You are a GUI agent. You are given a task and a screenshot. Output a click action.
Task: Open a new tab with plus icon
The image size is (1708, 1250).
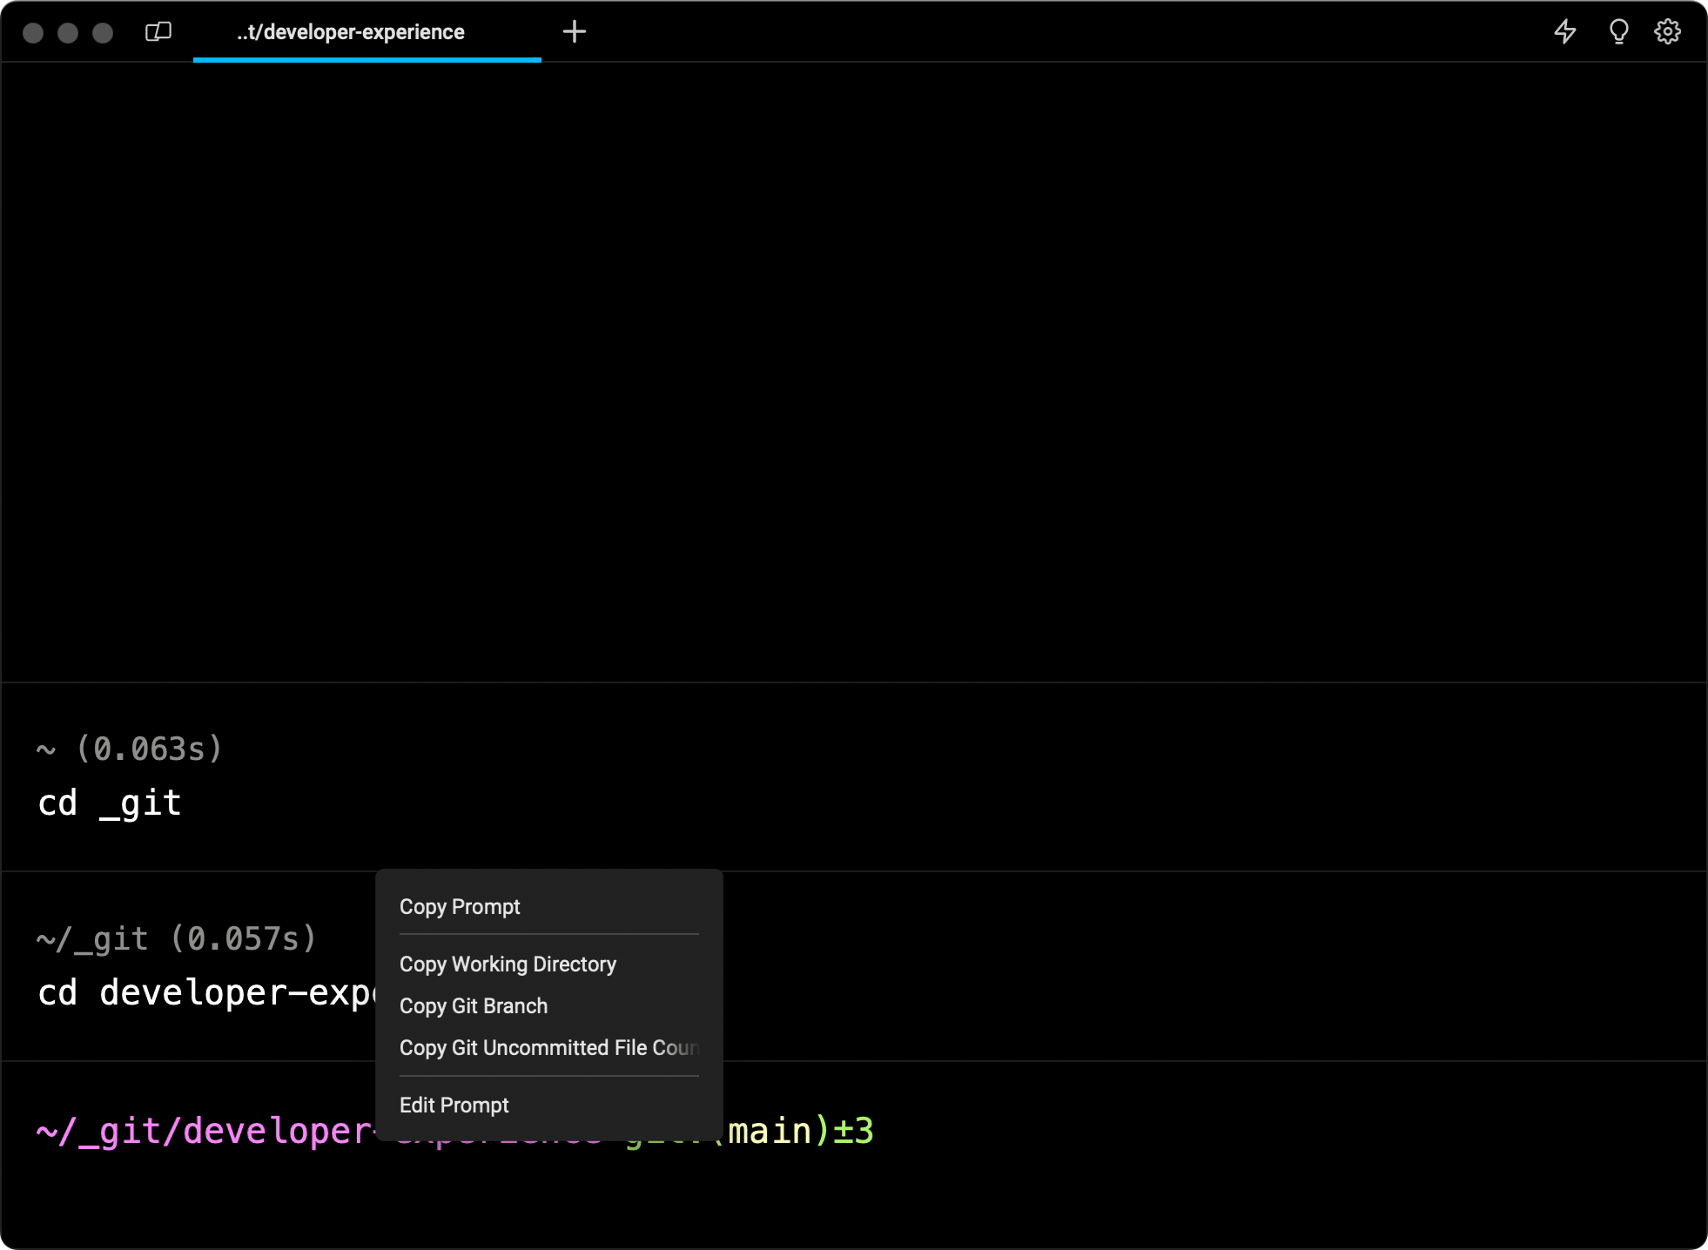[574, 32]
